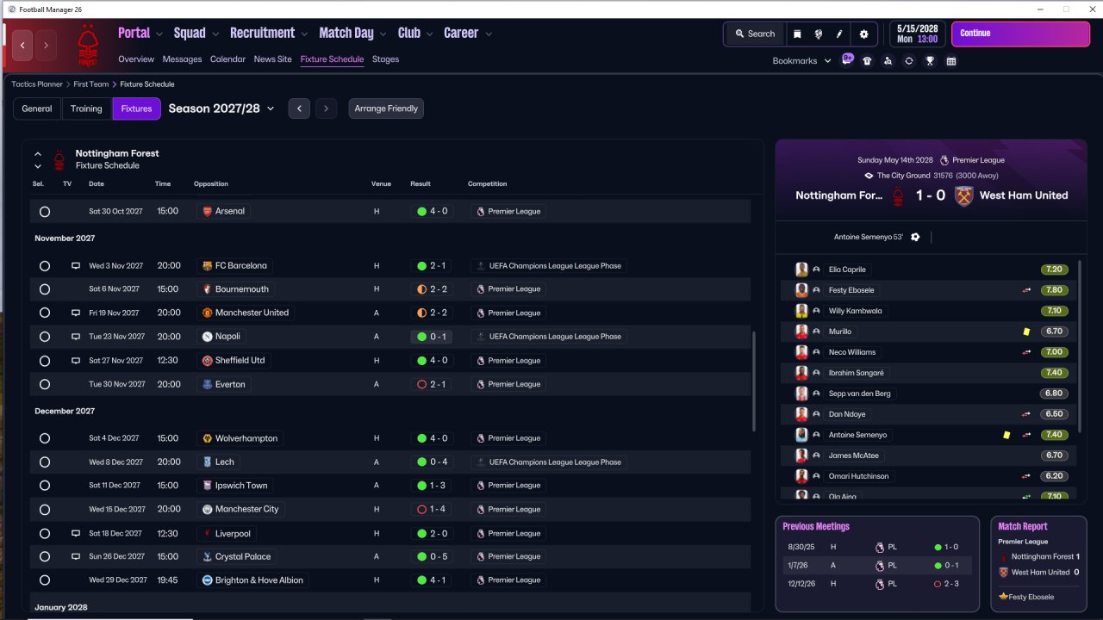Click the Search button
This screenshot has width=1103, height=620.
(756, 34)
